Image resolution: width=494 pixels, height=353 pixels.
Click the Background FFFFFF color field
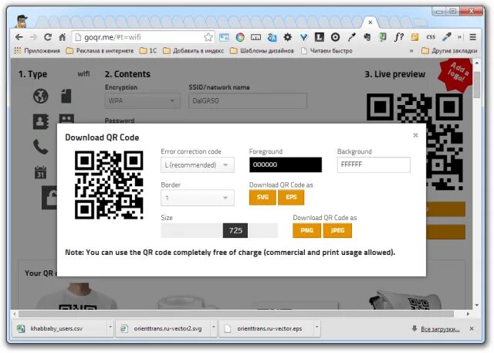click(x=374, y=165)
